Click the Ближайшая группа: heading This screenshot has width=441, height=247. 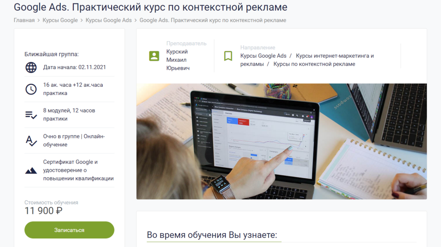(52, 54)
